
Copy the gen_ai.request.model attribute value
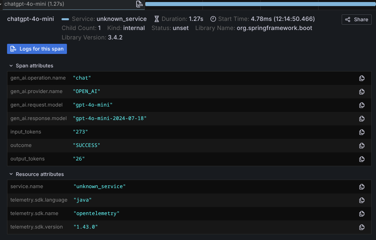tap(362, 105)
